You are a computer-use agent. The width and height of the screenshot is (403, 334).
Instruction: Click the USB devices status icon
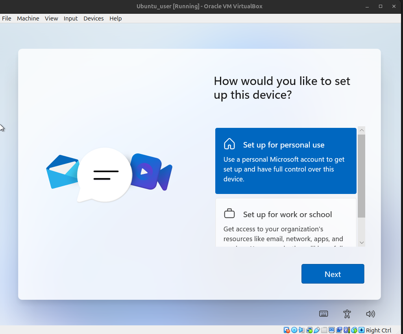pyautogui.click(x=317, y=330)
